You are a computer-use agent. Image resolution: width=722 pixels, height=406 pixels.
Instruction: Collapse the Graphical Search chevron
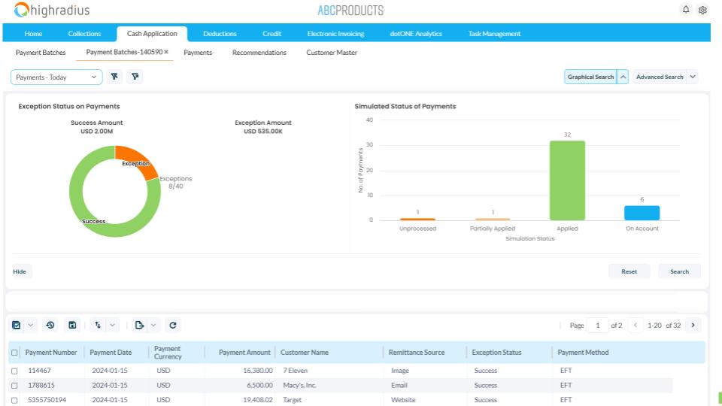(623, 77)
